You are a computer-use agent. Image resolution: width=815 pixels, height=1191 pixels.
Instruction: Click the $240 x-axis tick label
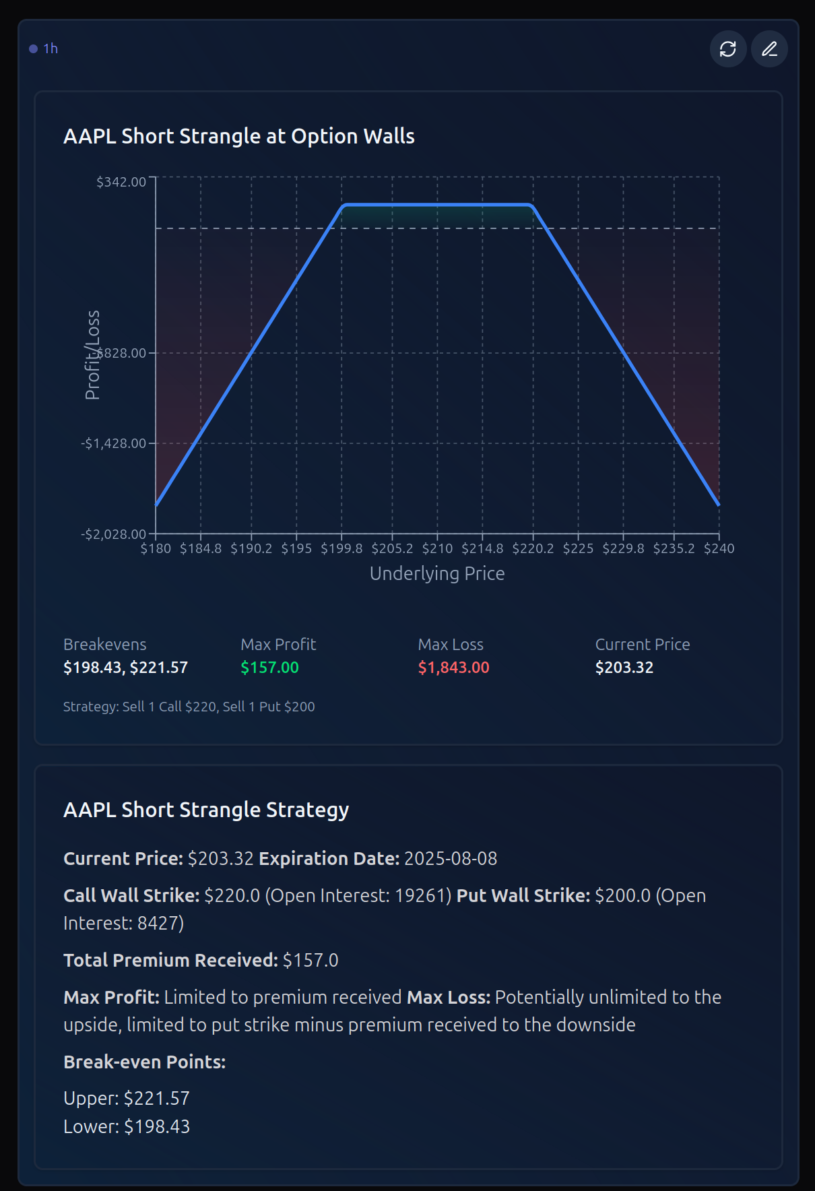click(x=719, y=548)
